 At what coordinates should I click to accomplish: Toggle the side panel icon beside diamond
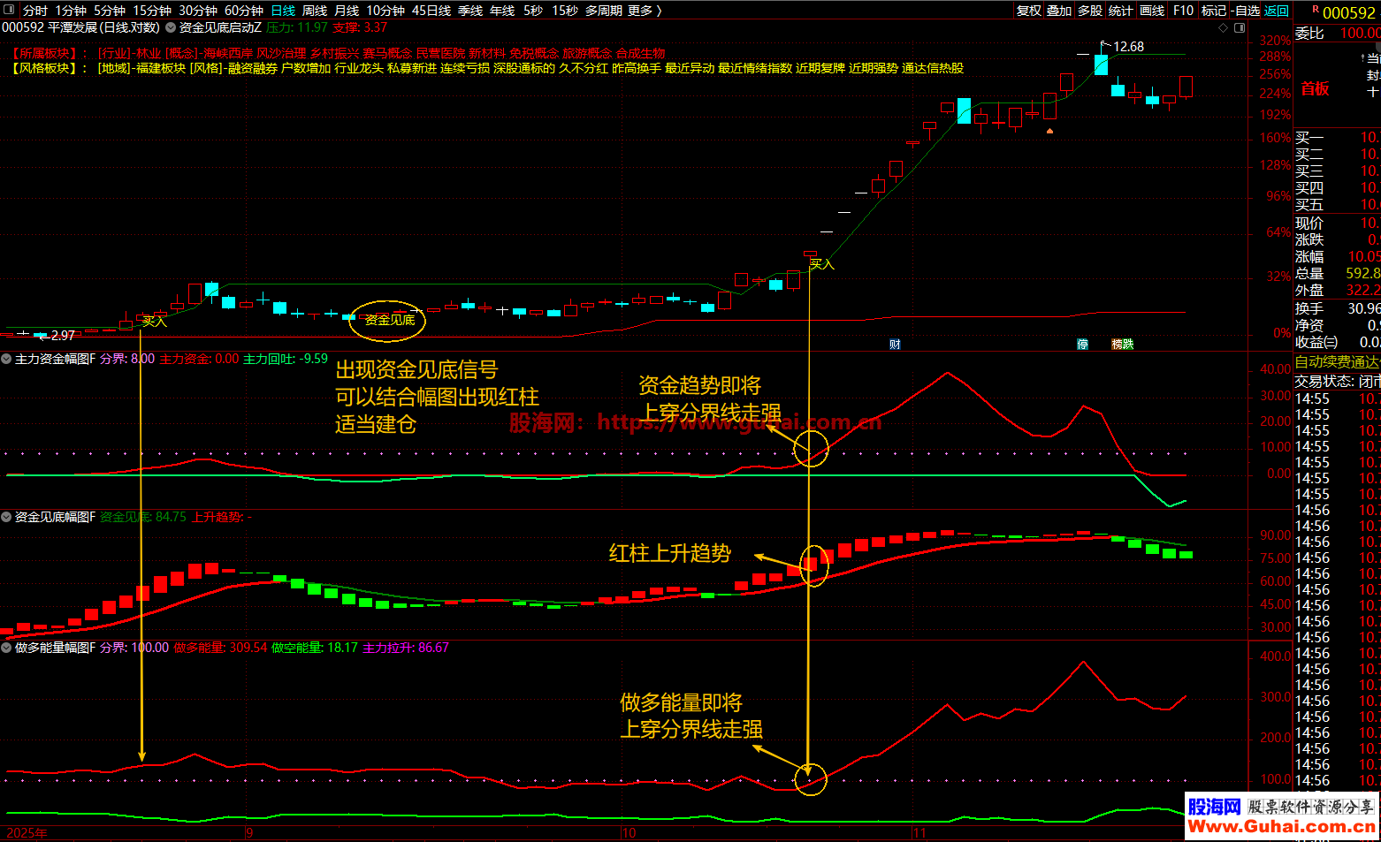coord(1240,28)
